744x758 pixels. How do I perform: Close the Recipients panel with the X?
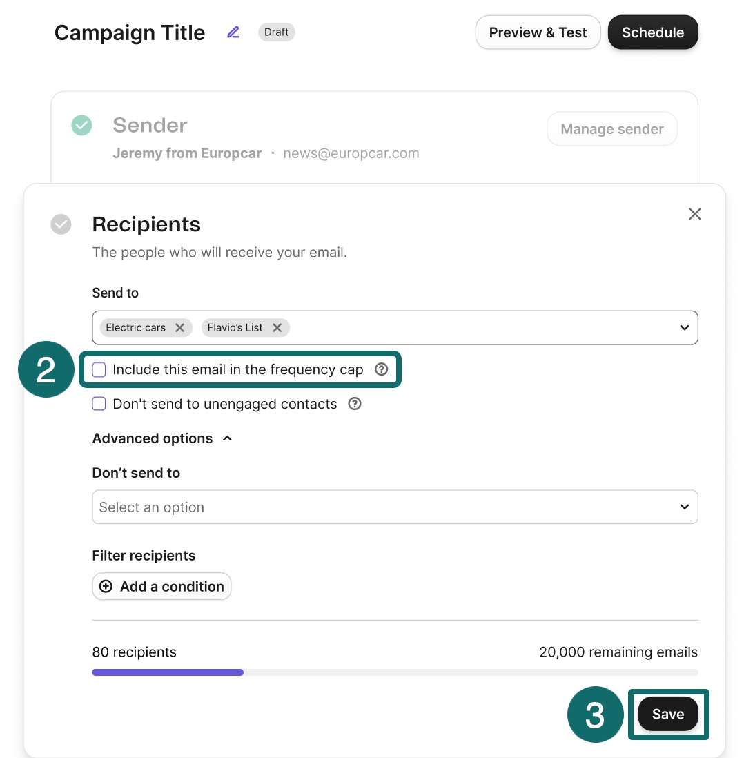point(695,214)
